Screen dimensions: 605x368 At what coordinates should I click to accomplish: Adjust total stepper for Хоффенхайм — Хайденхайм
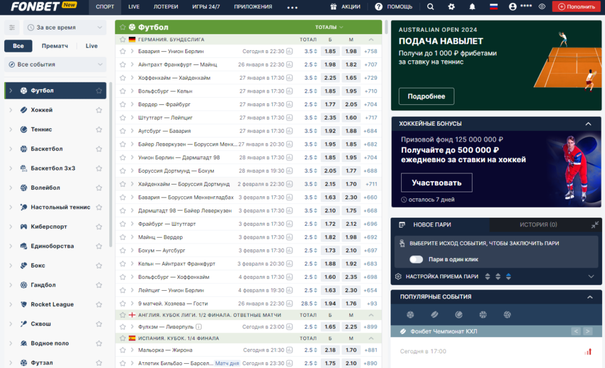tap(315, 78)
